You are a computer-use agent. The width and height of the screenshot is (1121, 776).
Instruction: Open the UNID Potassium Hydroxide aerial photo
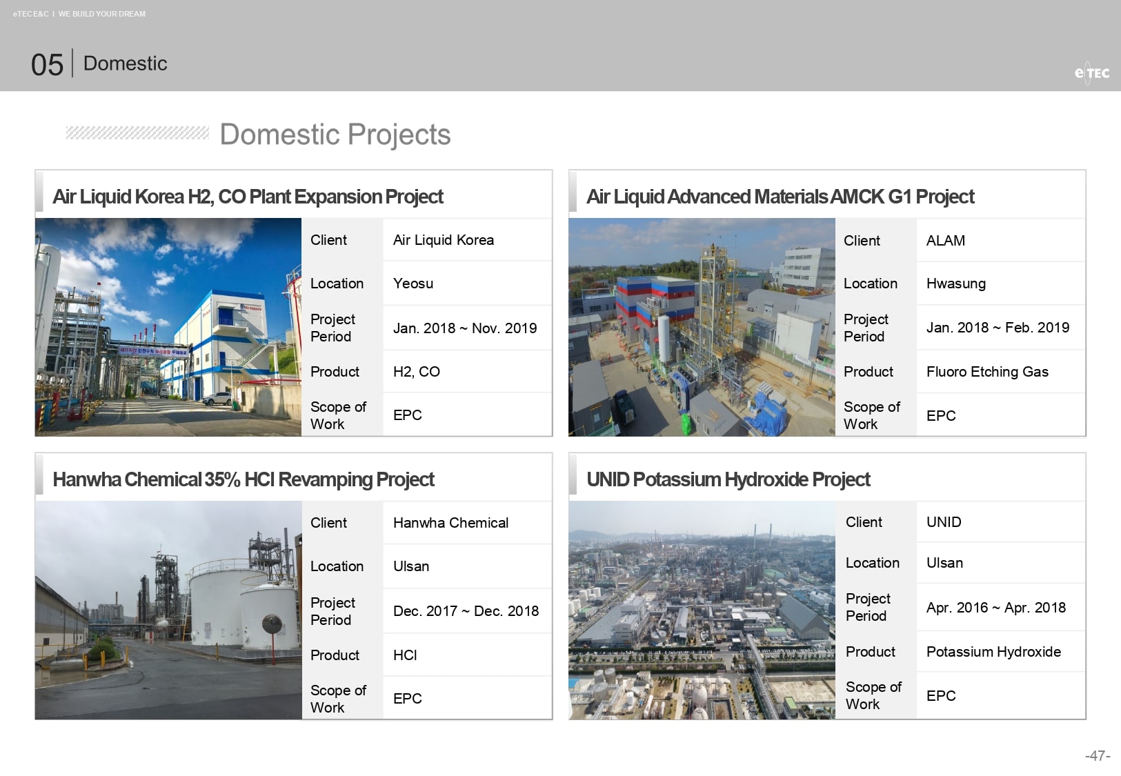click(x=702, y=610)
